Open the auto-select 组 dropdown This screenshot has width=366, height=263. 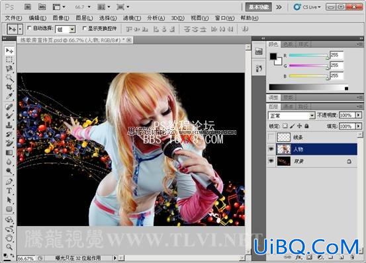[72, 29]
